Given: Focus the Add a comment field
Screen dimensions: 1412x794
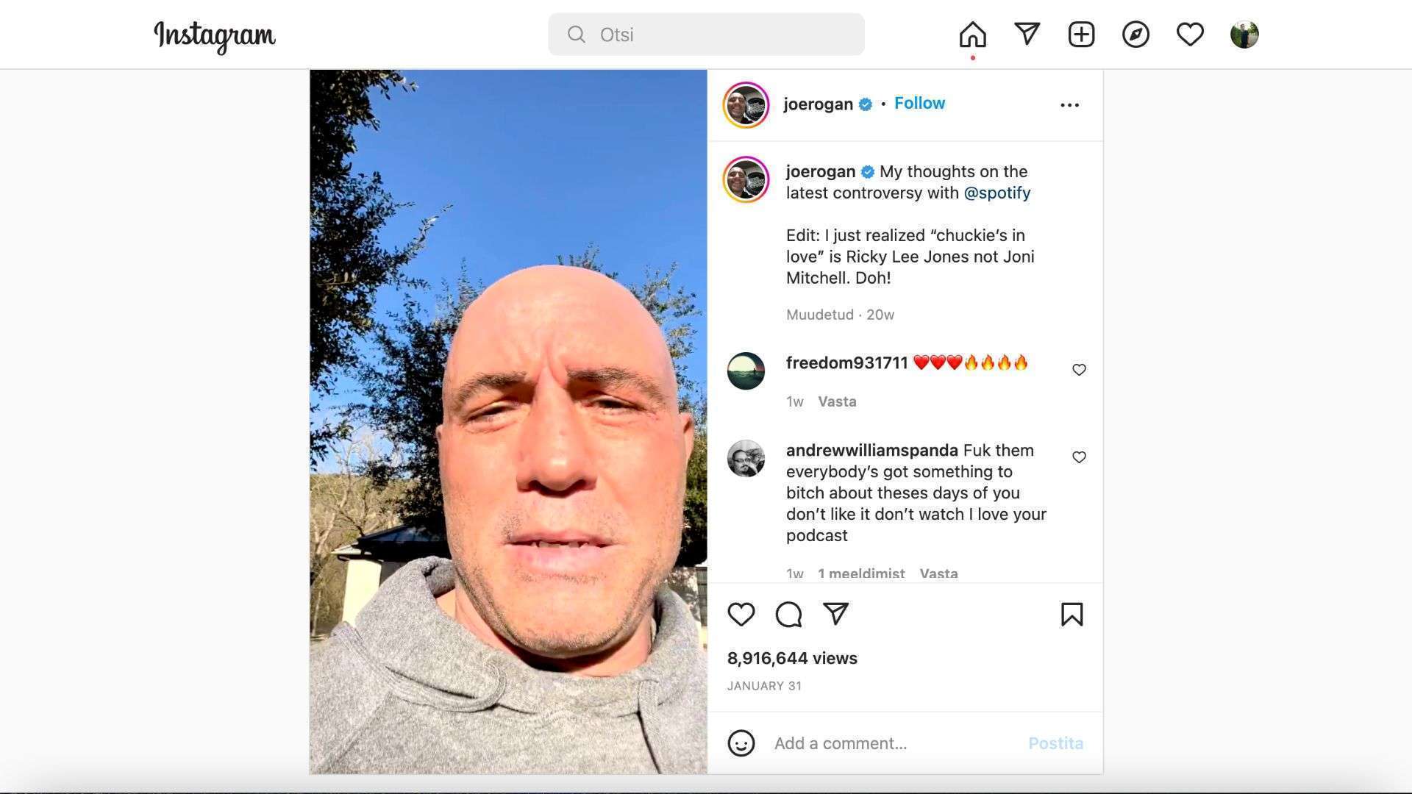Looking at the screenshot, I should (x=894, y=743).
